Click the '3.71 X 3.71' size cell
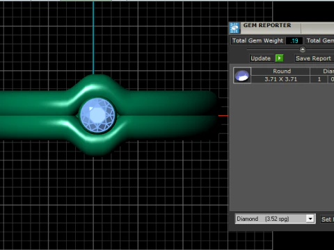This screenshot has width=334, height=250. click(281, 79)
